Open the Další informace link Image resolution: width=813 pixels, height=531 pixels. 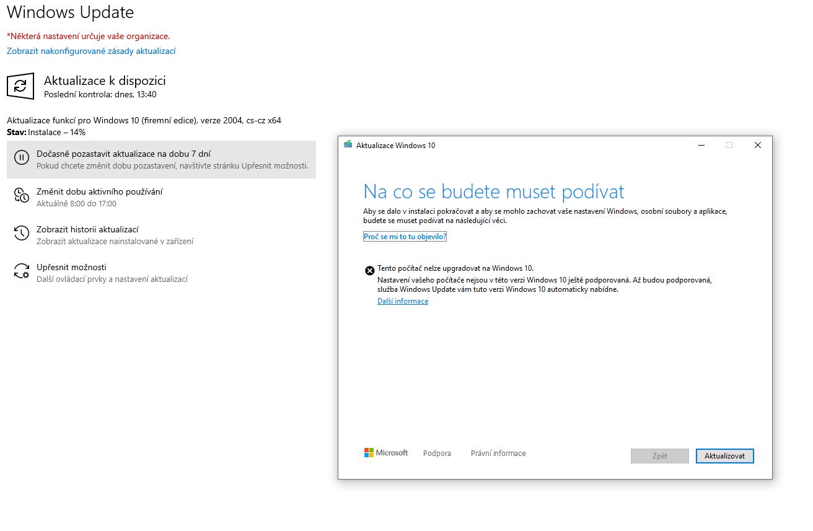[x=403, y=301]
